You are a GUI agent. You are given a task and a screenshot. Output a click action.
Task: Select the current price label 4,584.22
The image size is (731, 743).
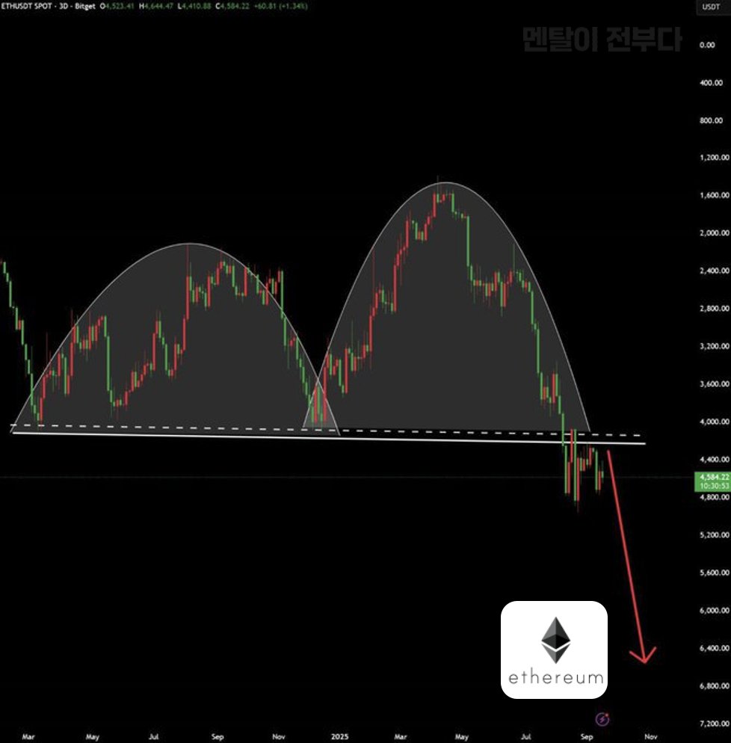click(x=715, y=477)
